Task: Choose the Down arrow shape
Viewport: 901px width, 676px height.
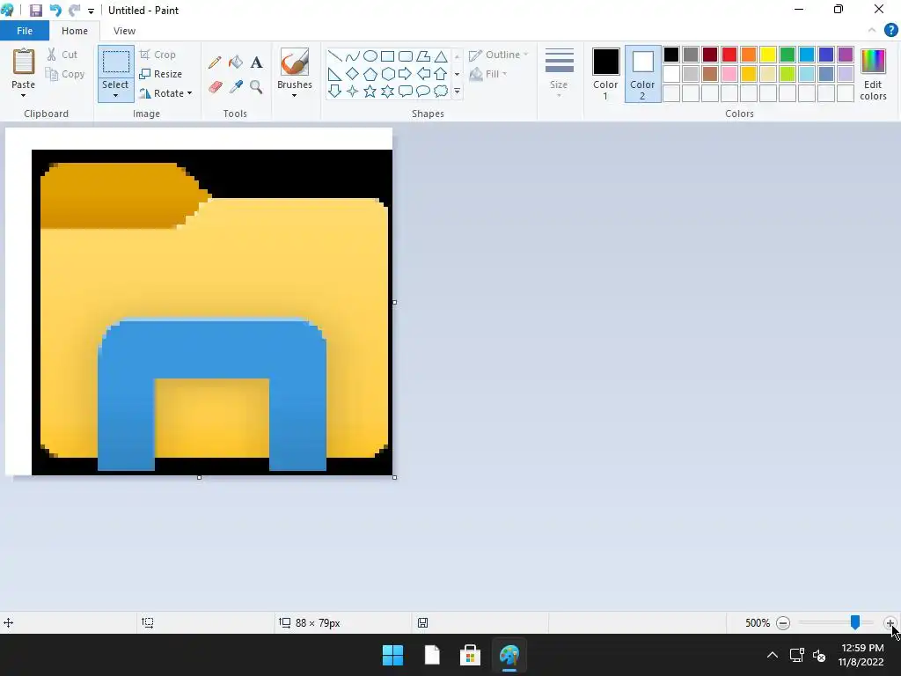Action: 335,91
